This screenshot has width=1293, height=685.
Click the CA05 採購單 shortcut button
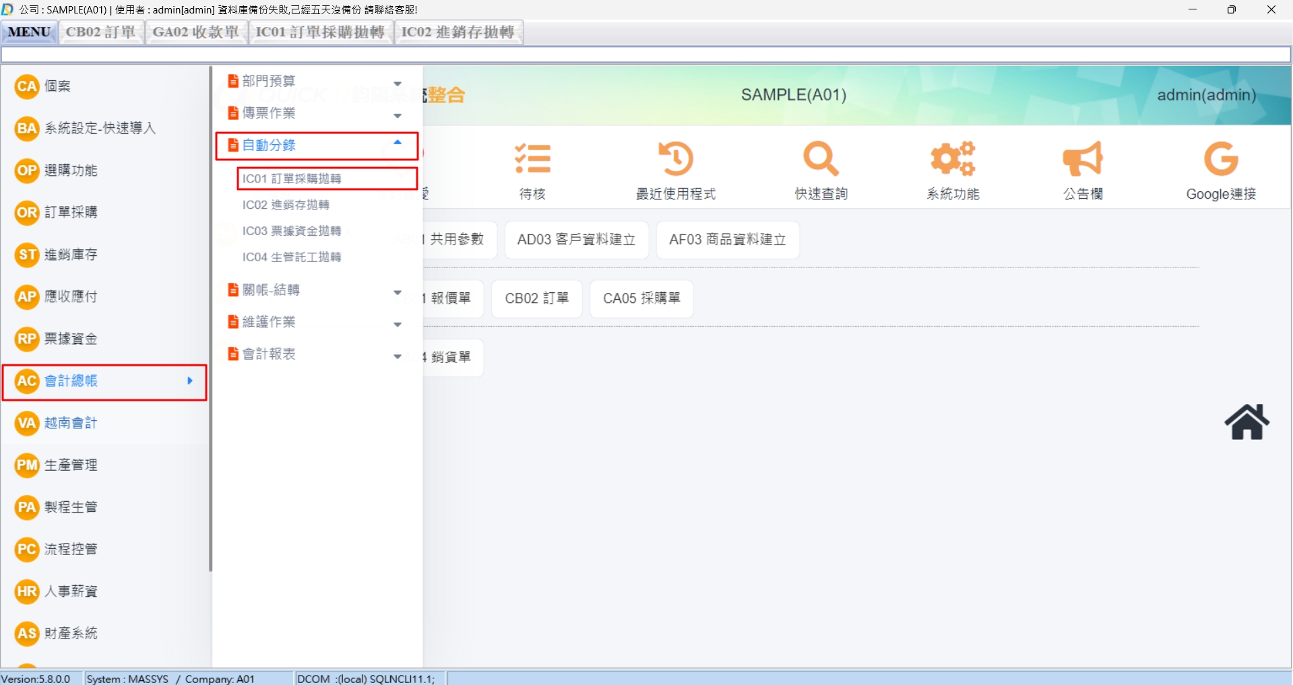[x=641, y=298]
